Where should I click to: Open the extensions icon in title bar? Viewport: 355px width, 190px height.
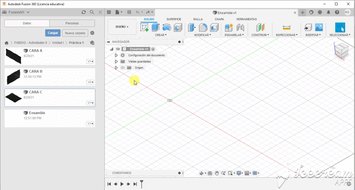[311, 12]
